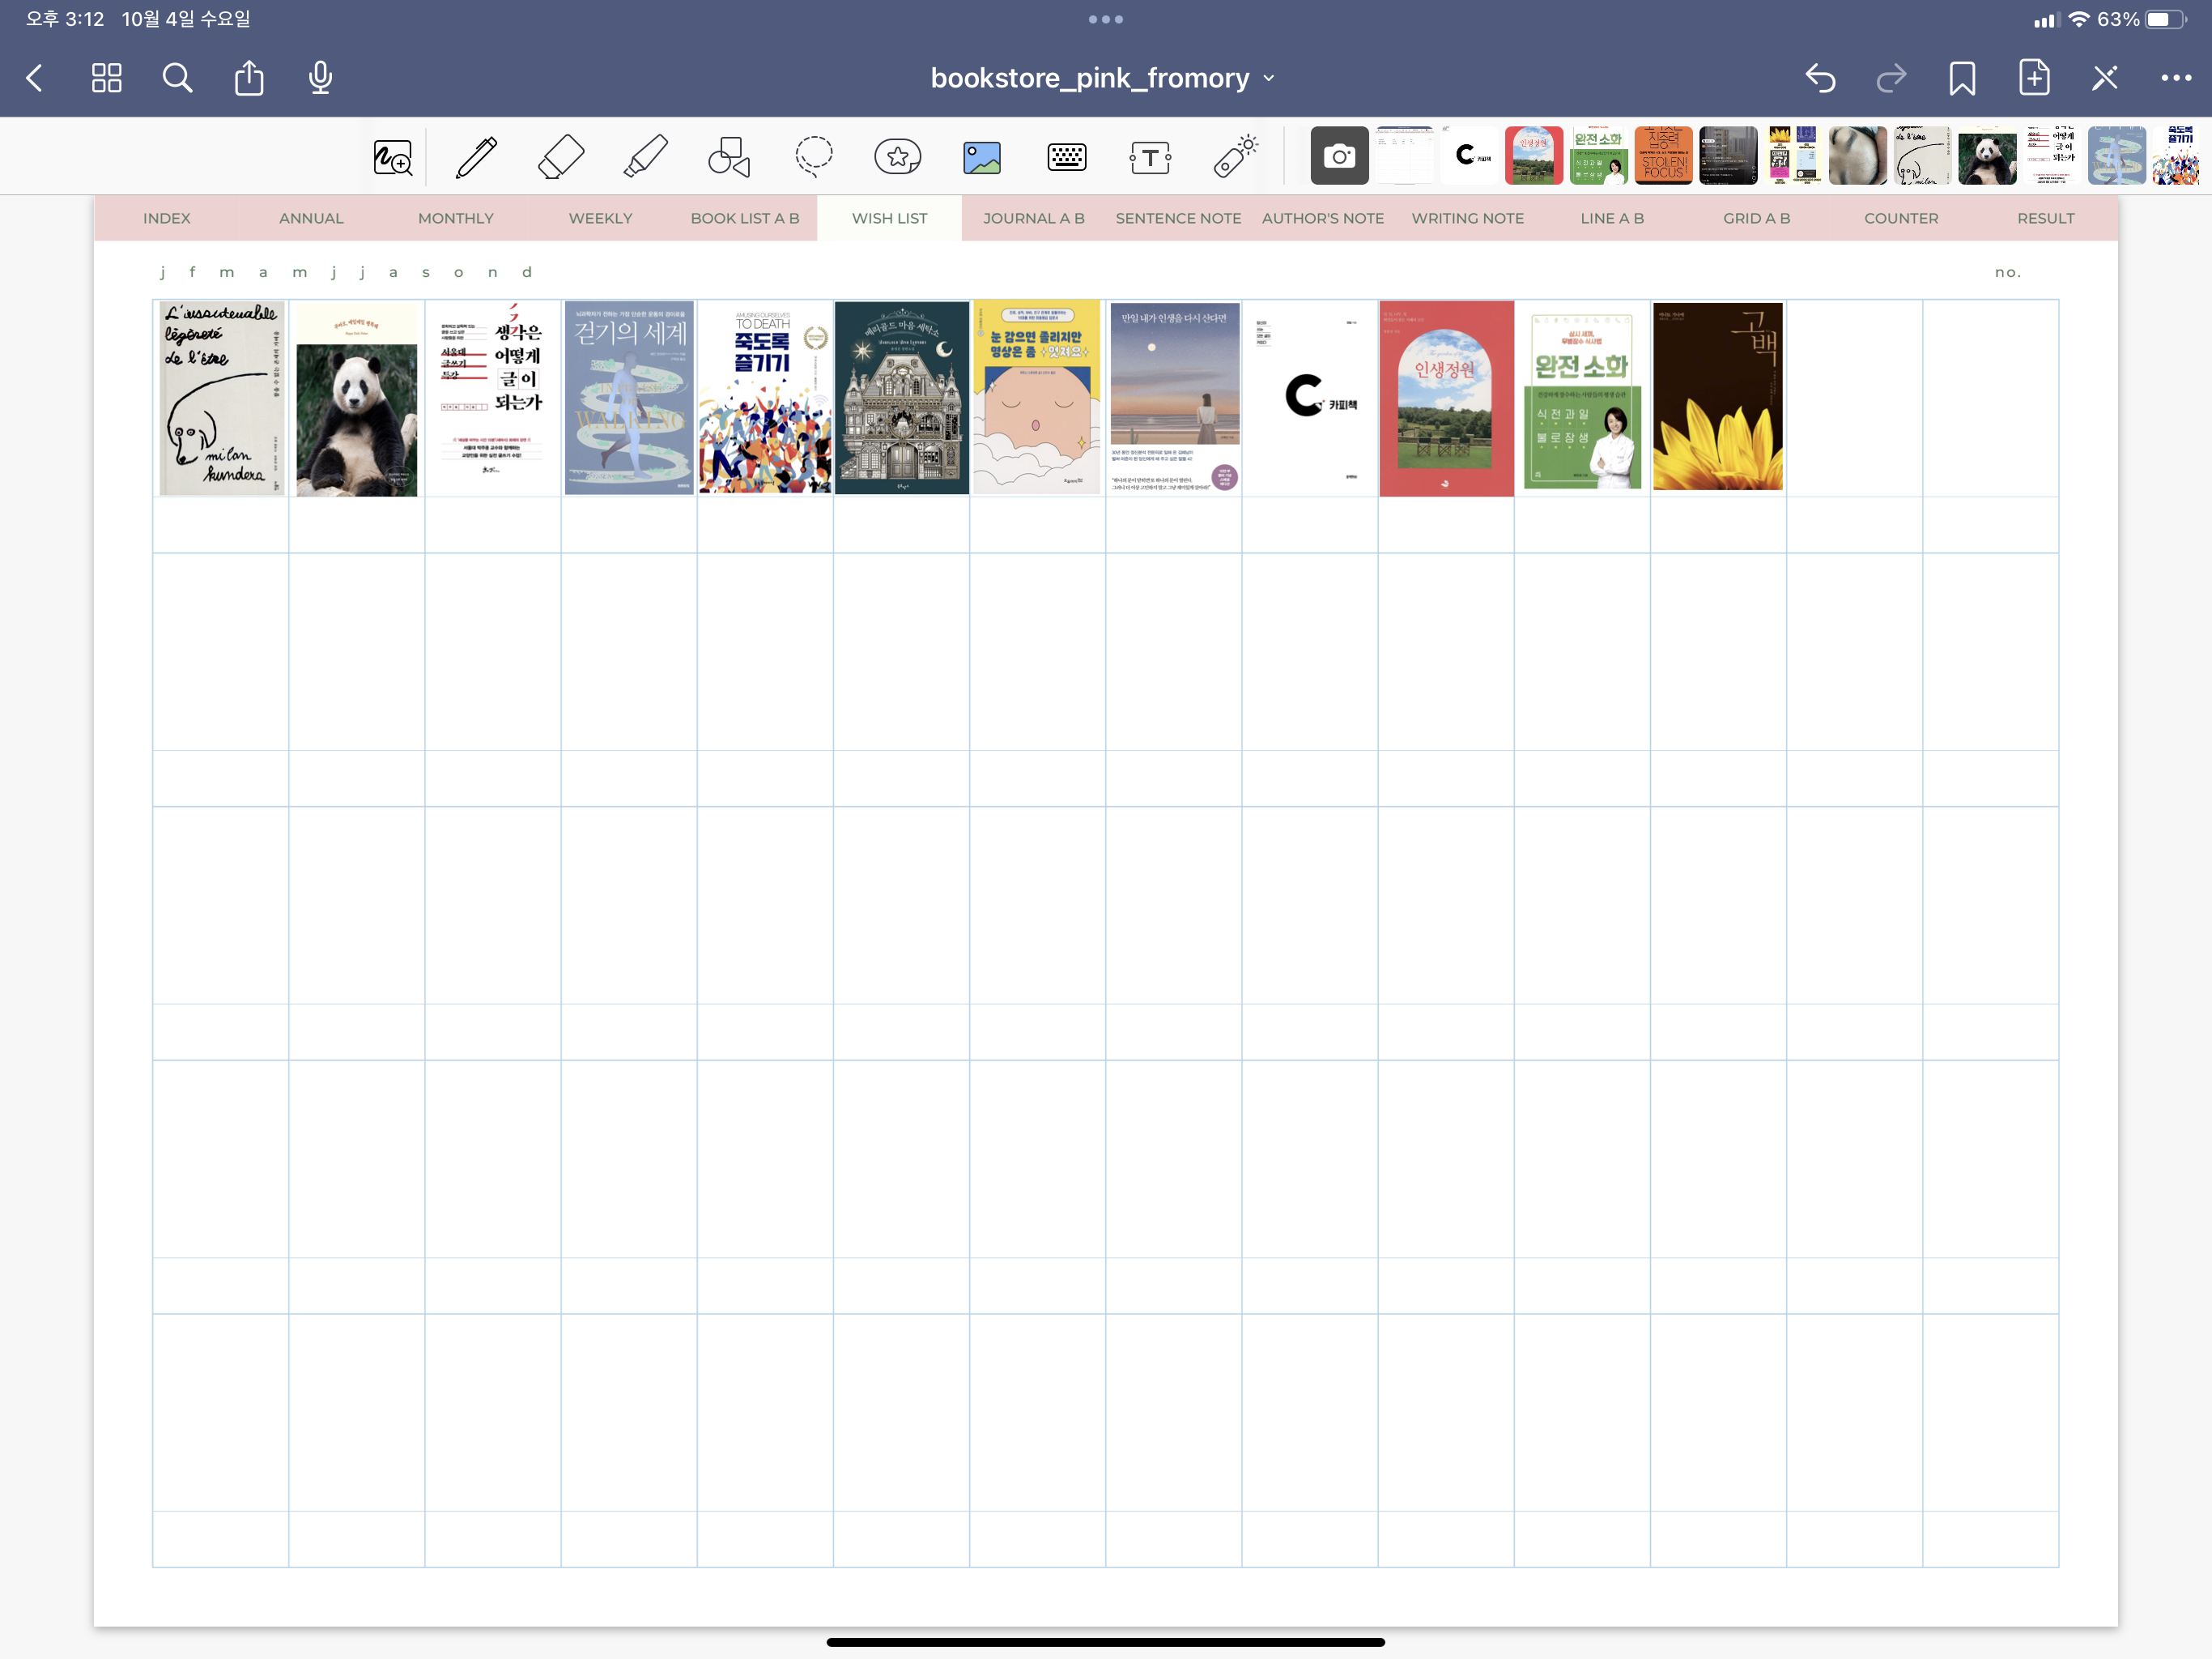Open the three-dot more options menu
This screenshot has height=1659, width=2212.
click(2175, 78)
